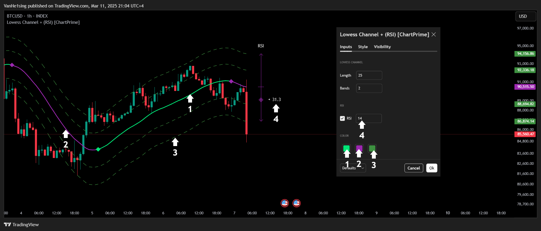Click the 78,700.00 price scale label
Screen dimensions: 541x231
tap(525, 204)
